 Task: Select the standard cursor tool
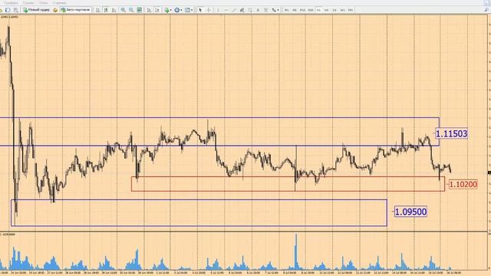click(200, 10)
